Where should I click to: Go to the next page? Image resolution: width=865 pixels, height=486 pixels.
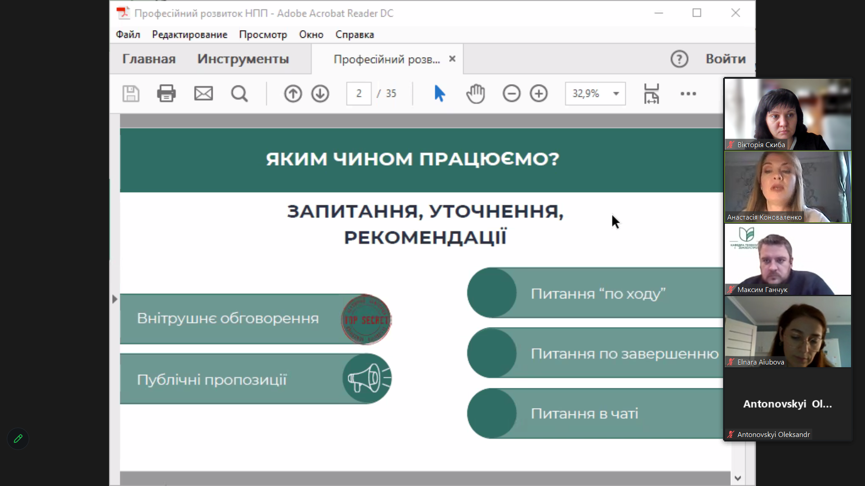[x=320, y=94]
